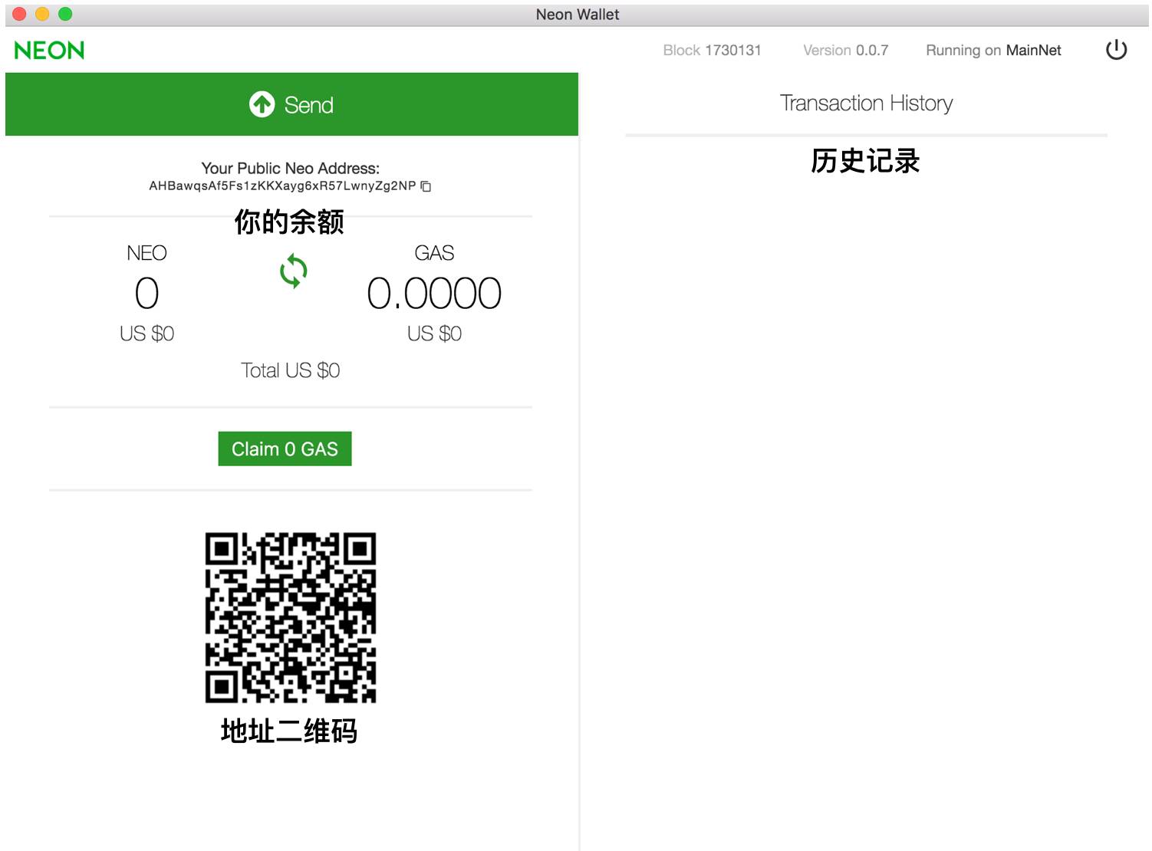The width and height of the screenshot is (1152, 851).
Task: Click the address QR code image
Action: 291,618
